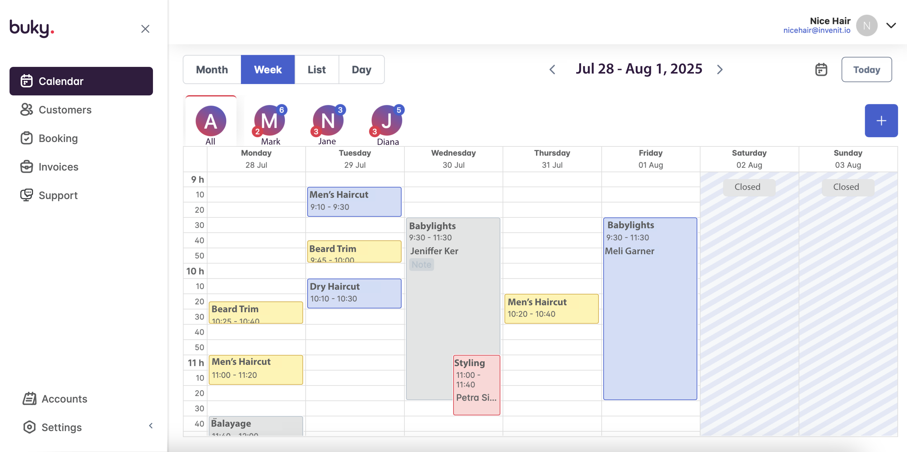Switch to the Day view tab

[361, 69]
